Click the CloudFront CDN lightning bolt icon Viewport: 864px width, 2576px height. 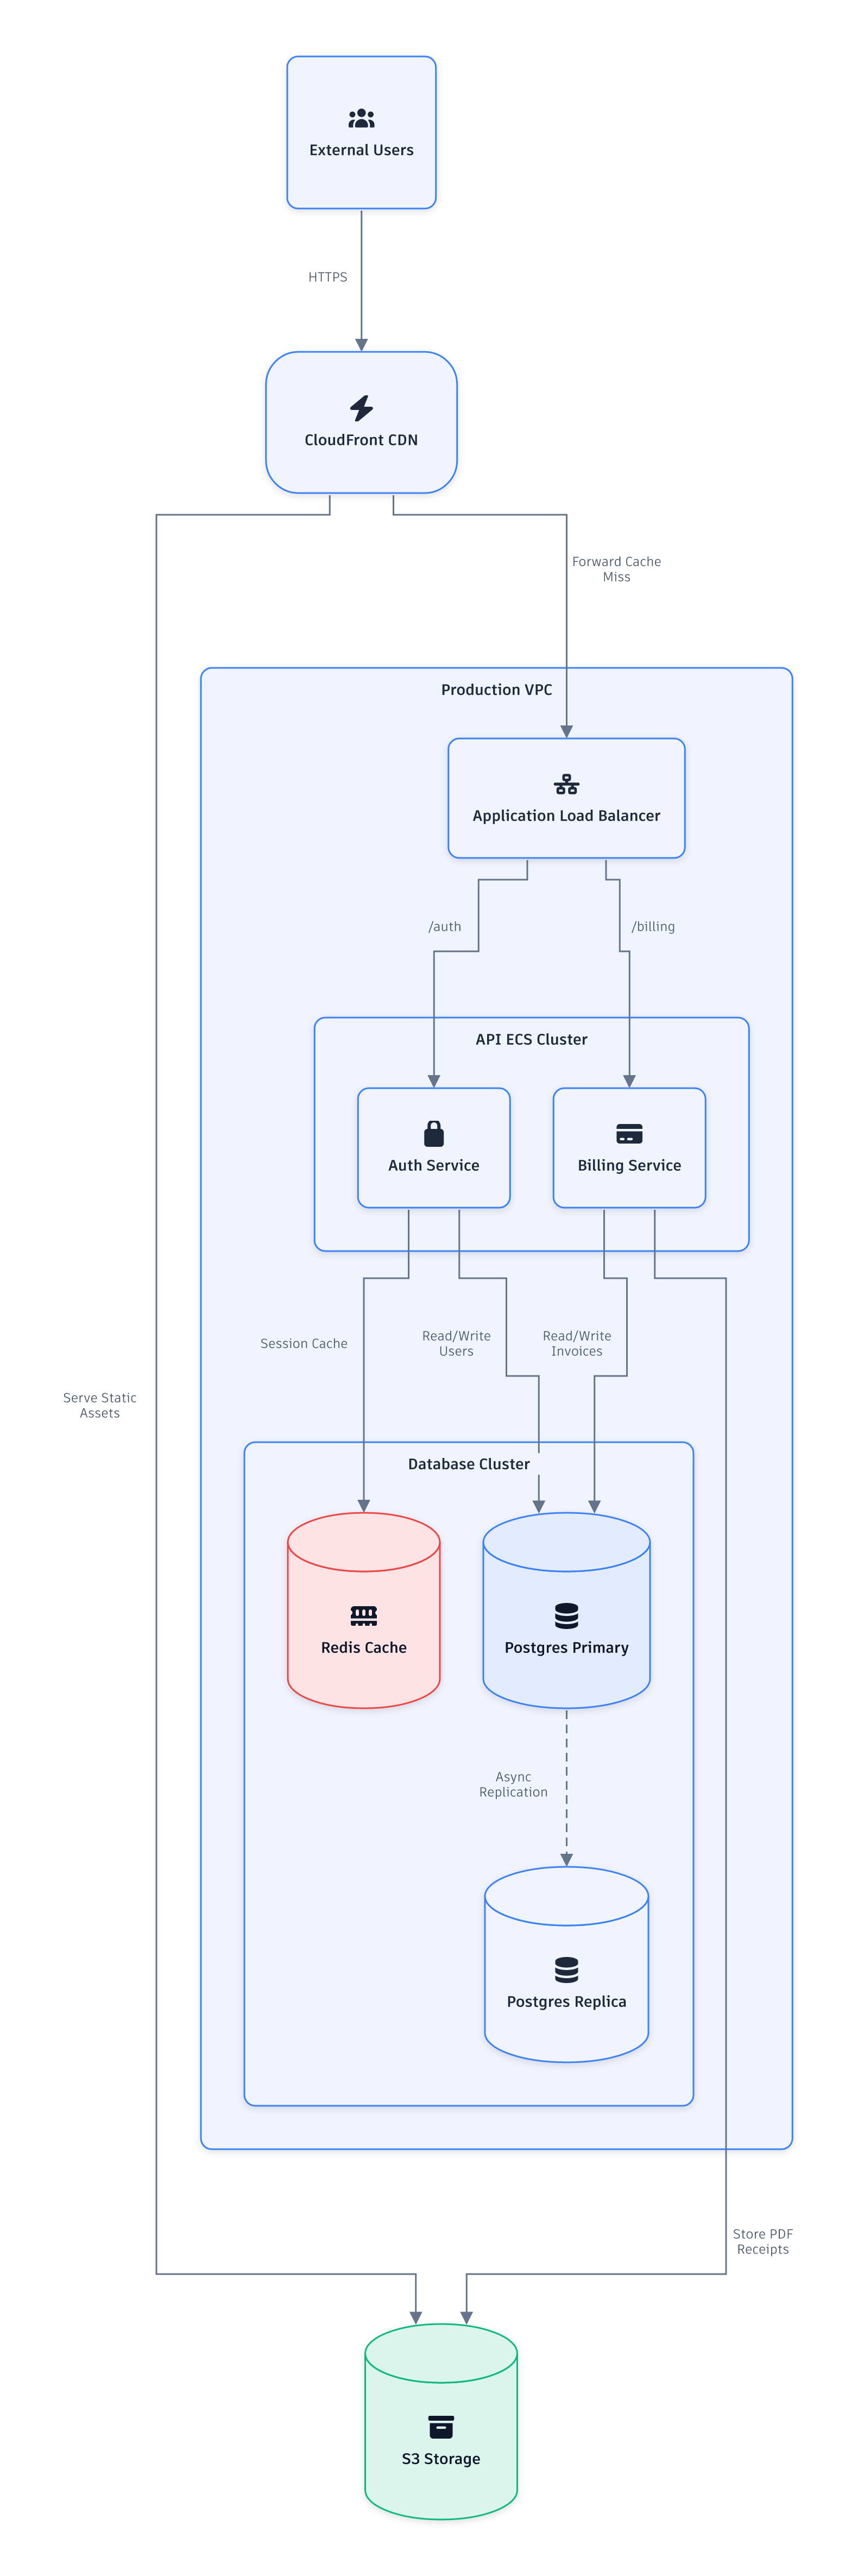[x=361, y=408]
